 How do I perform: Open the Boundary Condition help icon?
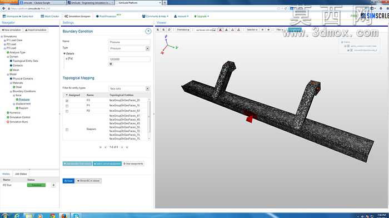click(x=148, y=31)
